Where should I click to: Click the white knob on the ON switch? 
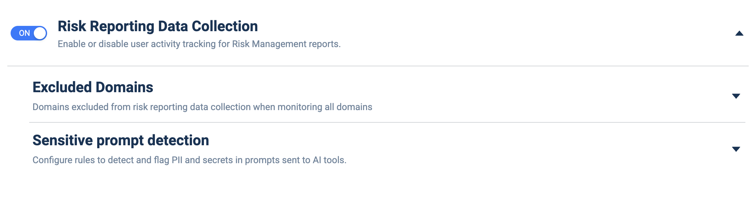tap(40, 33)
